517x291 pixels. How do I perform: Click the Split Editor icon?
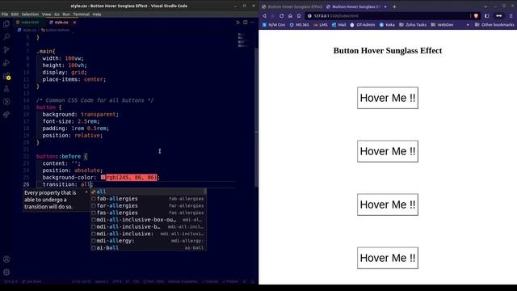pos(246,23)
